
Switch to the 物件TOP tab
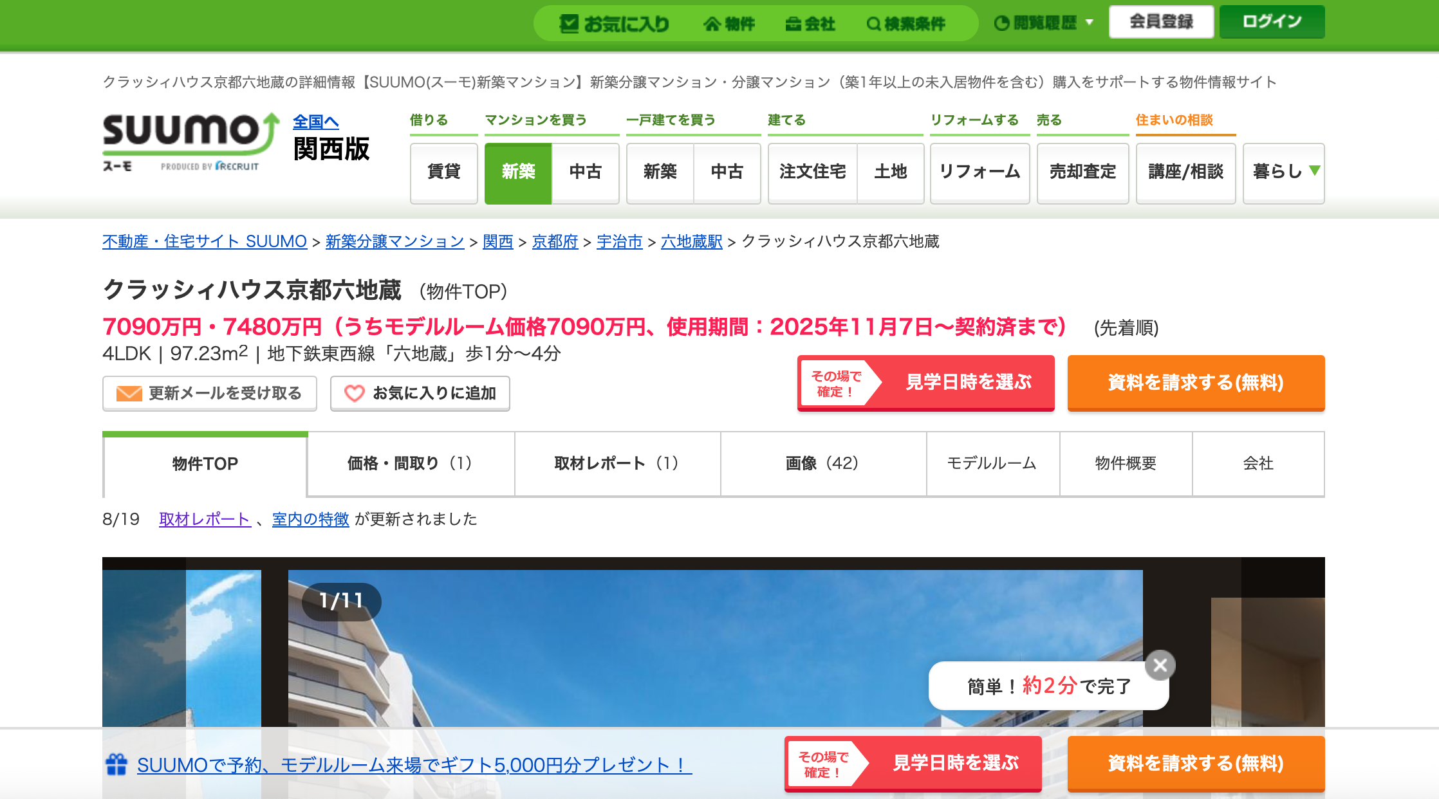(x=205, y=463)
